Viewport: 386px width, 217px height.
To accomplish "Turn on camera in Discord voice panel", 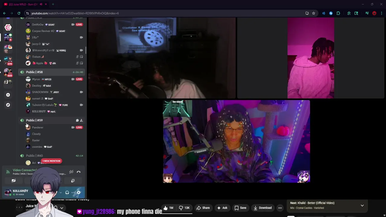I will pyautogui.click(x=14, y=181).
